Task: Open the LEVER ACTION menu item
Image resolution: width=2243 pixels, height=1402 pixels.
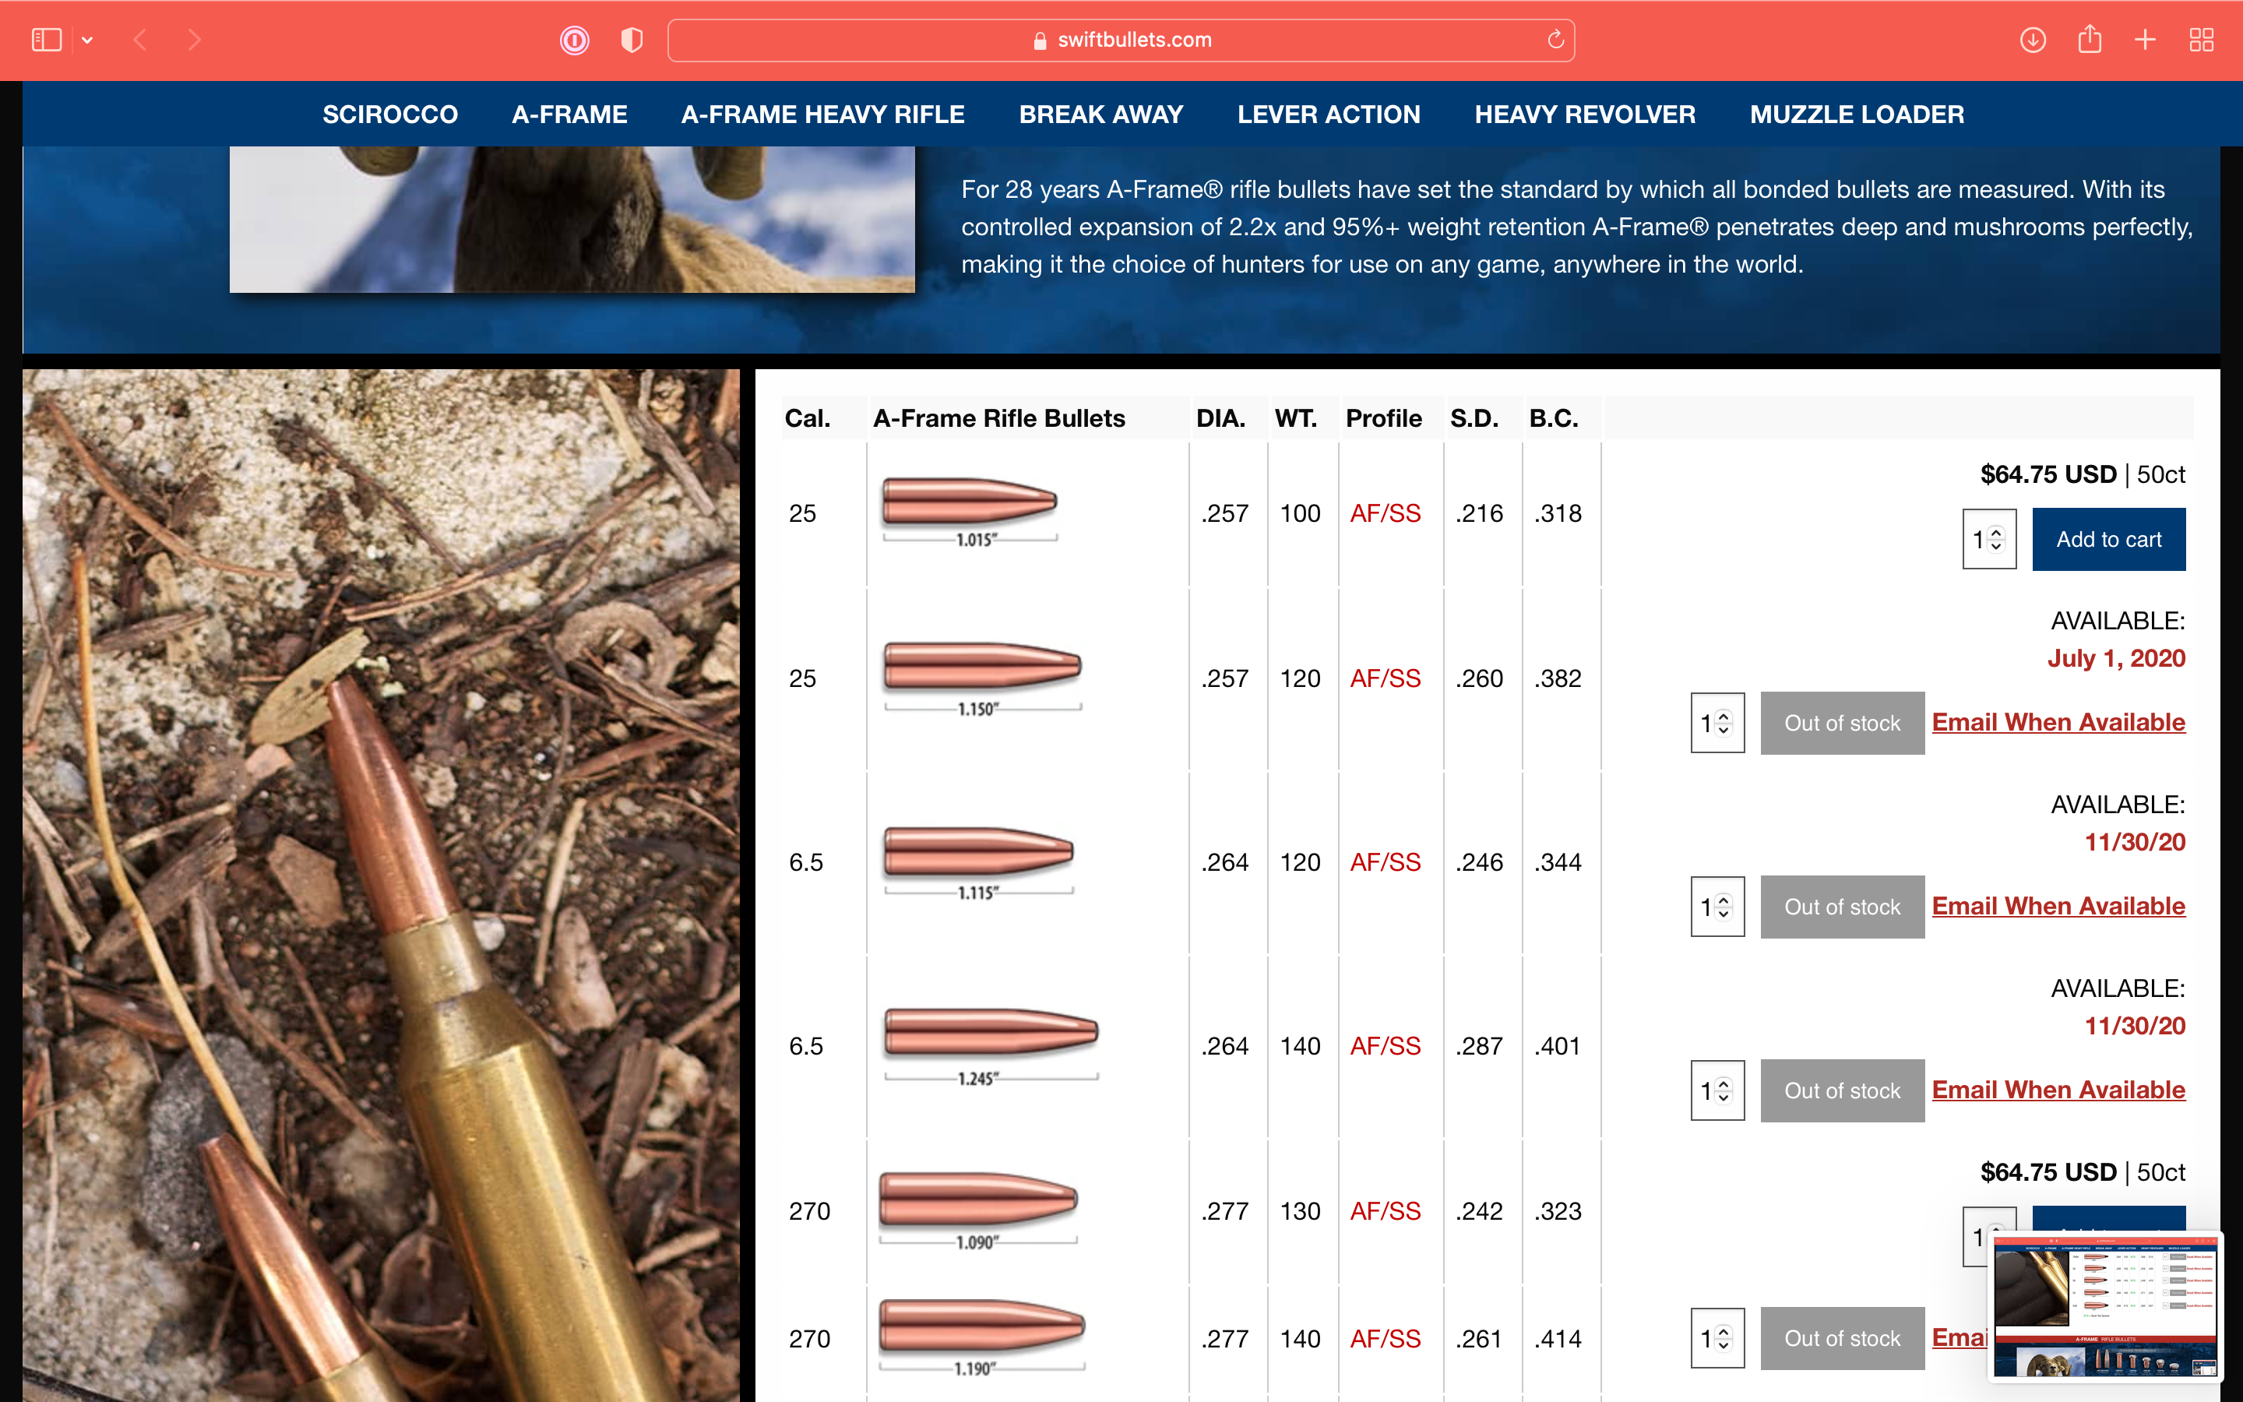Action: pyautogui.click(x=1328, y=114)
